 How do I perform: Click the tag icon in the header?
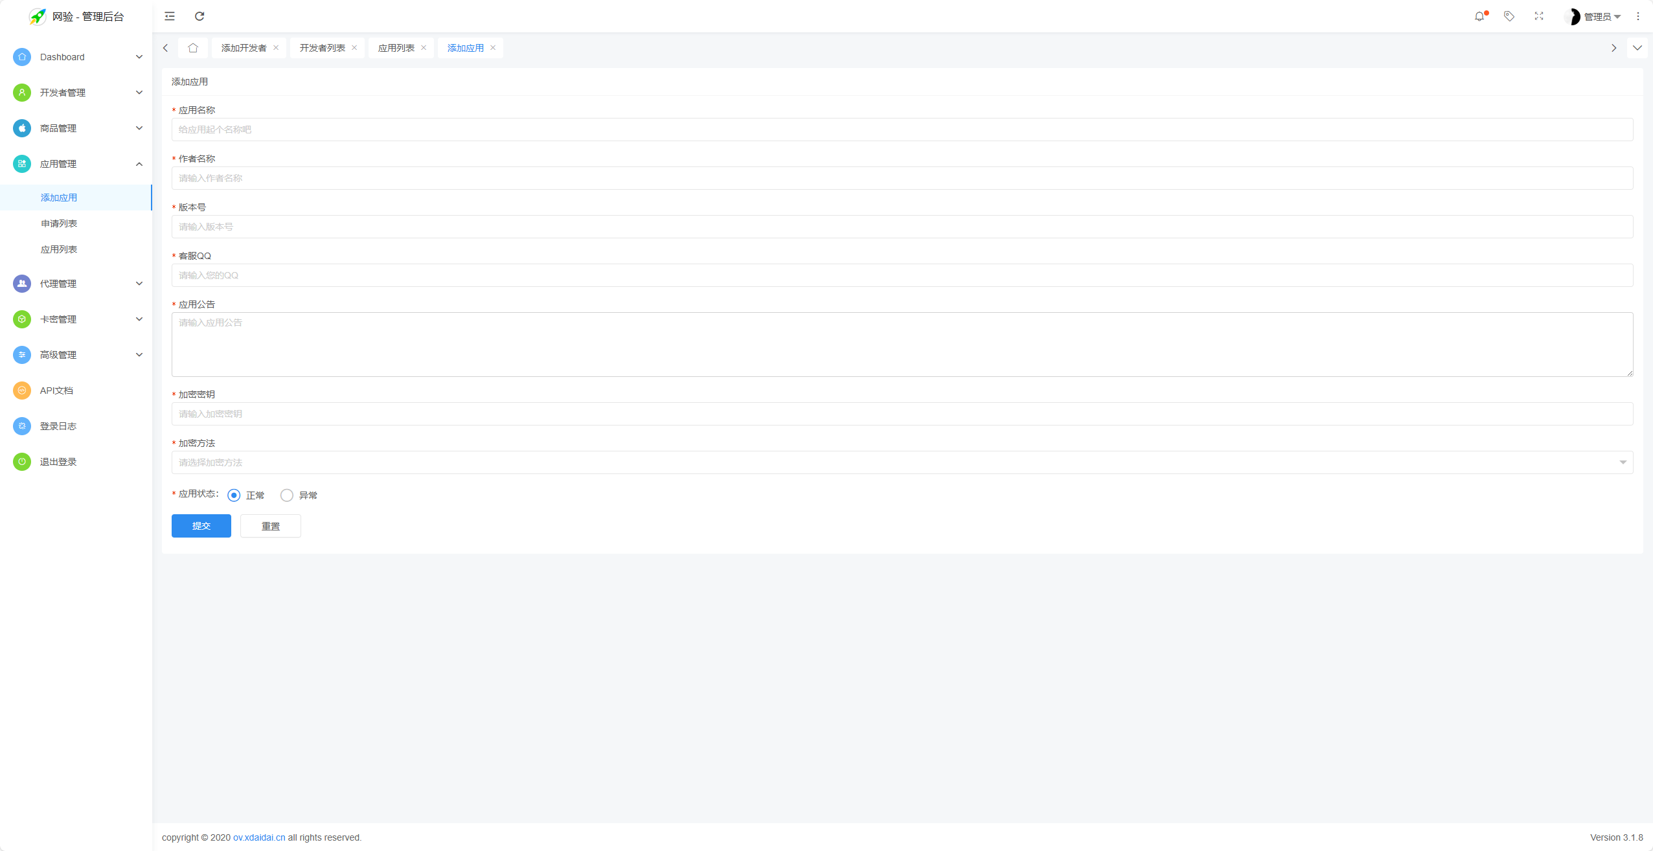click(x=1509, y=16)
